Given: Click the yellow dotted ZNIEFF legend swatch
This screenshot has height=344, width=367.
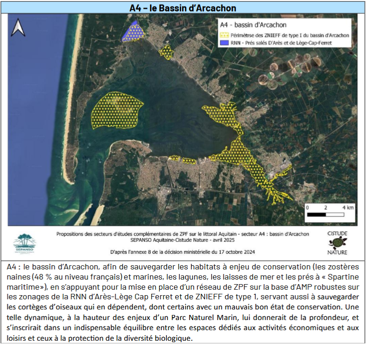Looking at the screenshot, I should (x=225, y=35).
